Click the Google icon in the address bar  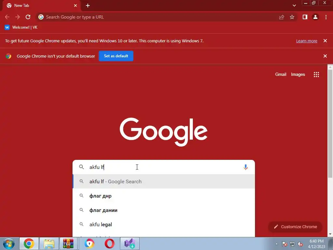(41, 17)
